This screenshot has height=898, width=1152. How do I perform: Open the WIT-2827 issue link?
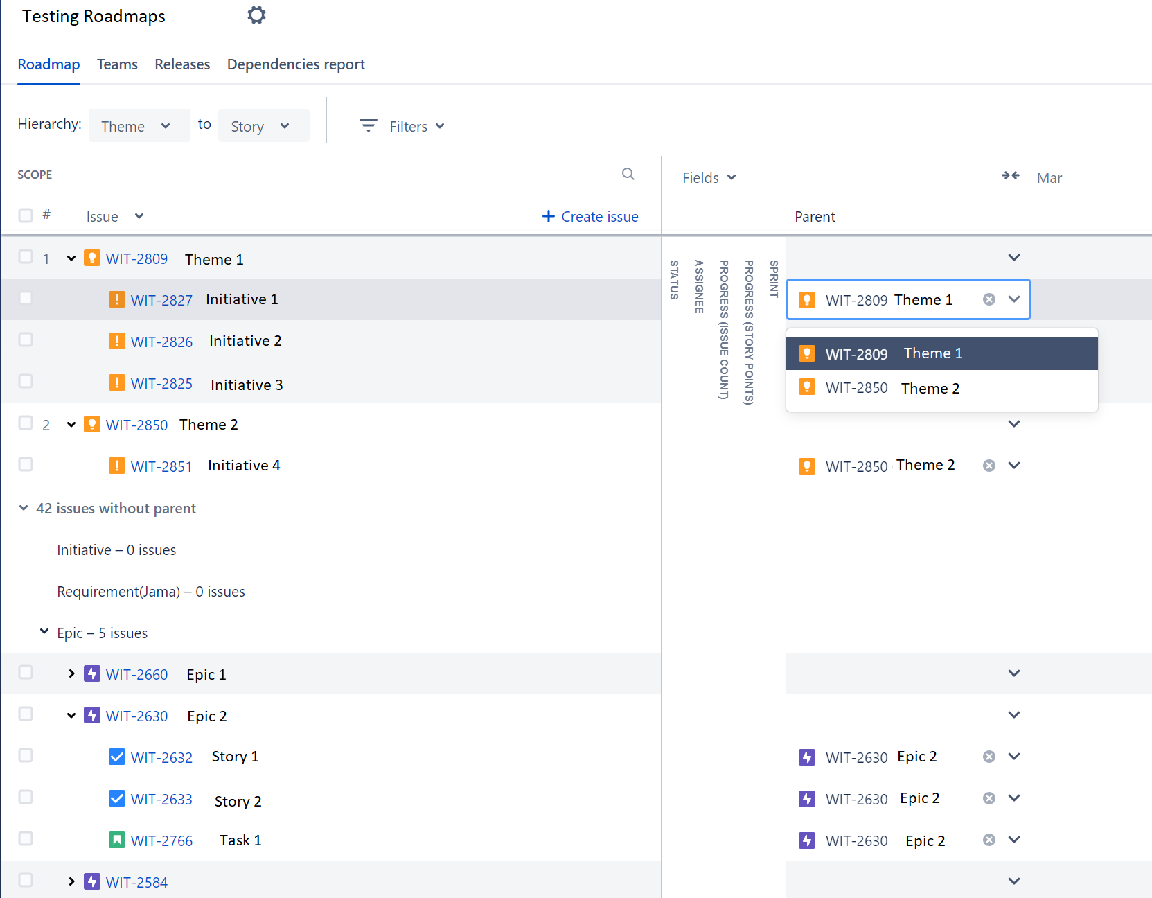point(161,300)
